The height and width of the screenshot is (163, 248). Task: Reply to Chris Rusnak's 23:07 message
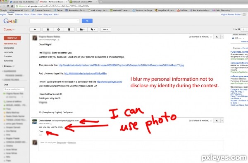[217, 121]
